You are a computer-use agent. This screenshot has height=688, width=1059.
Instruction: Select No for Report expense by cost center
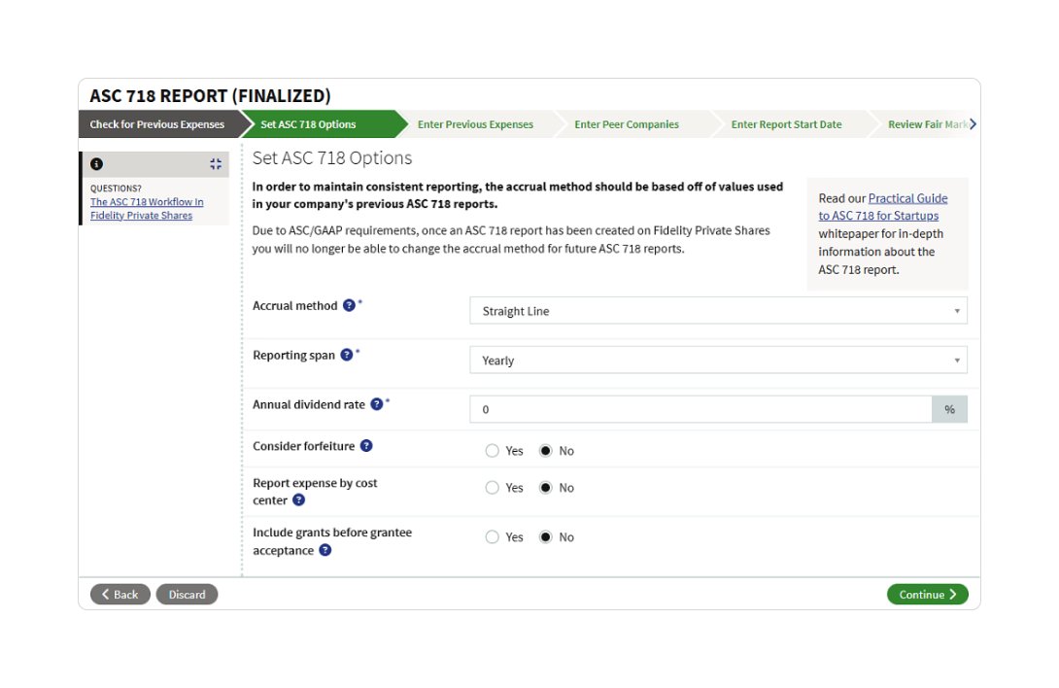(x=546, y=488)
